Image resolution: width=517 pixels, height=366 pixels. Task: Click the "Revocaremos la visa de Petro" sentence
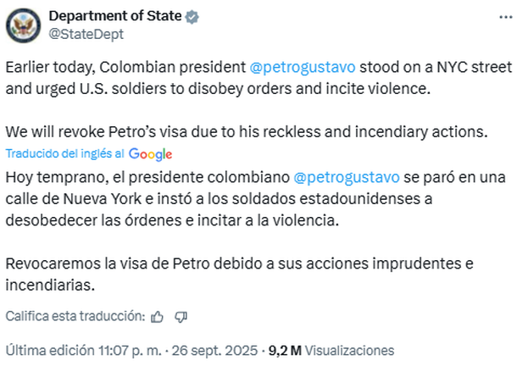pos(237,263)
